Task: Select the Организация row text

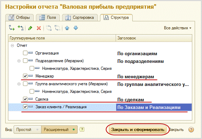Action: pos(47,53)
